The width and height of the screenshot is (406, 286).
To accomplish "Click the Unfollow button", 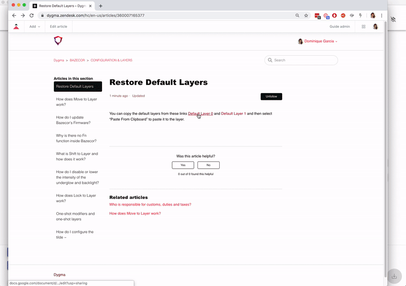I will click(272, 96).
